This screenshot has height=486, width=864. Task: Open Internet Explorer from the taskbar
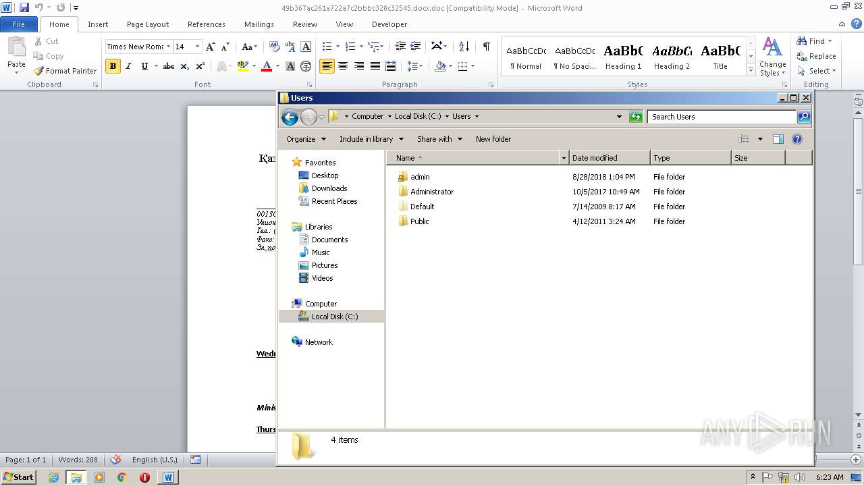click(53, 477)
